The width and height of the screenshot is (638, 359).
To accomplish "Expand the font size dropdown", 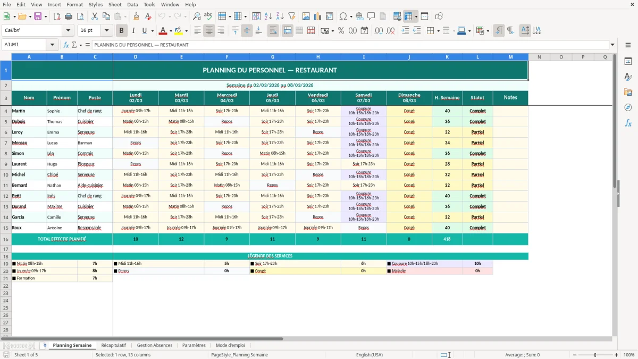I will tap(106, 31).
